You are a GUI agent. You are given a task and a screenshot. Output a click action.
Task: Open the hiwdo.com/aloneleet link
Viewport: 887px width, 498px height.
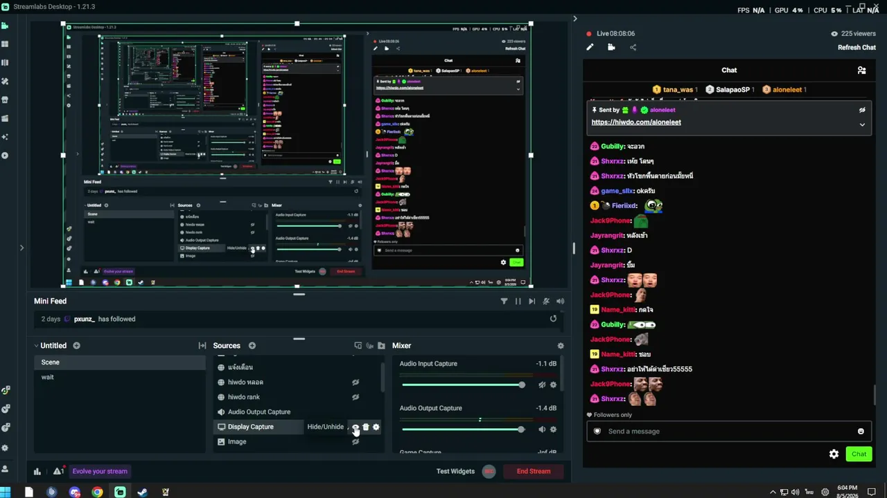[636, 122]
